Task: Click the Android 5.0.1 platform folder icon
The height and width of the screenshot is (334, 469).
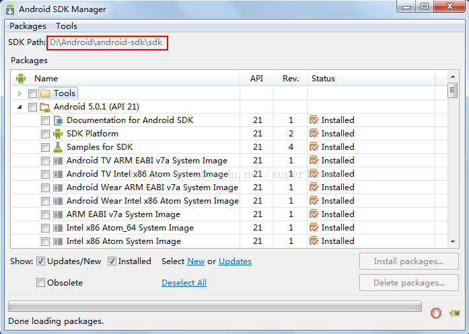Action: pyautogui.click(x=45, y=107)
